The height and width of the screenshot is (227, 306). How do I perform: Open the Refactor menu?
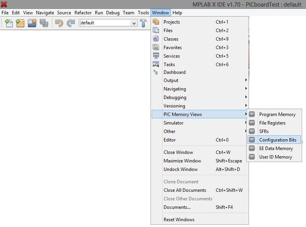(83, 13)
